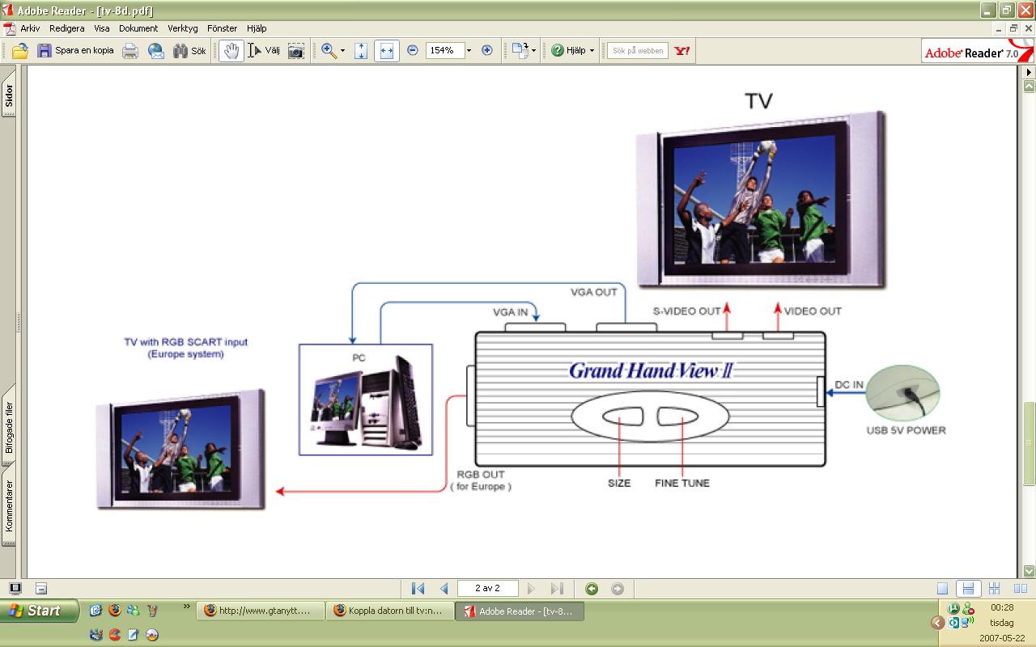Expand the quick launch chevron

click(187, 607)
